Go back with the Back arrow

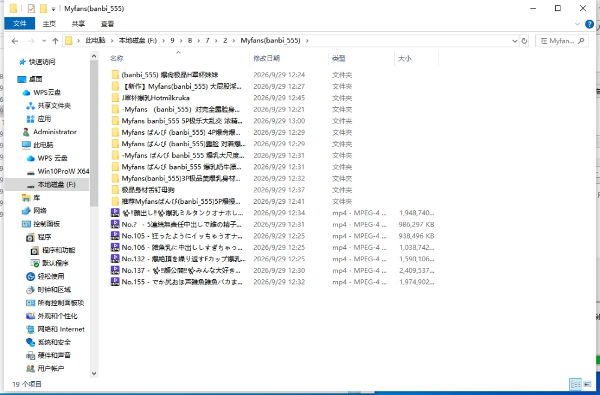15,41
